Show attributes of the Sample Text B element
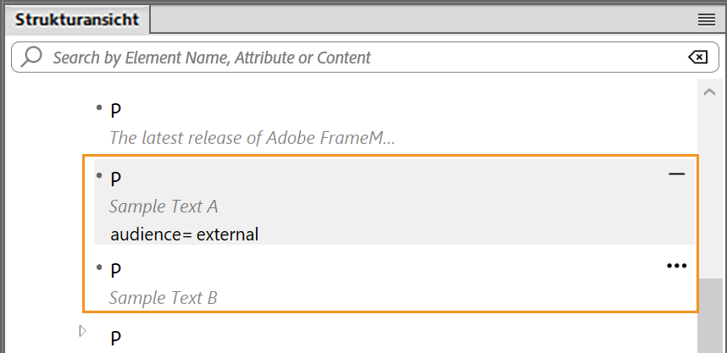 (675, 266)
